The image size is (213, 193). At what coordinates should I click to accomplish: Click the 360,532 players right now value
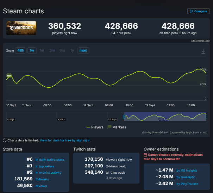65,26
